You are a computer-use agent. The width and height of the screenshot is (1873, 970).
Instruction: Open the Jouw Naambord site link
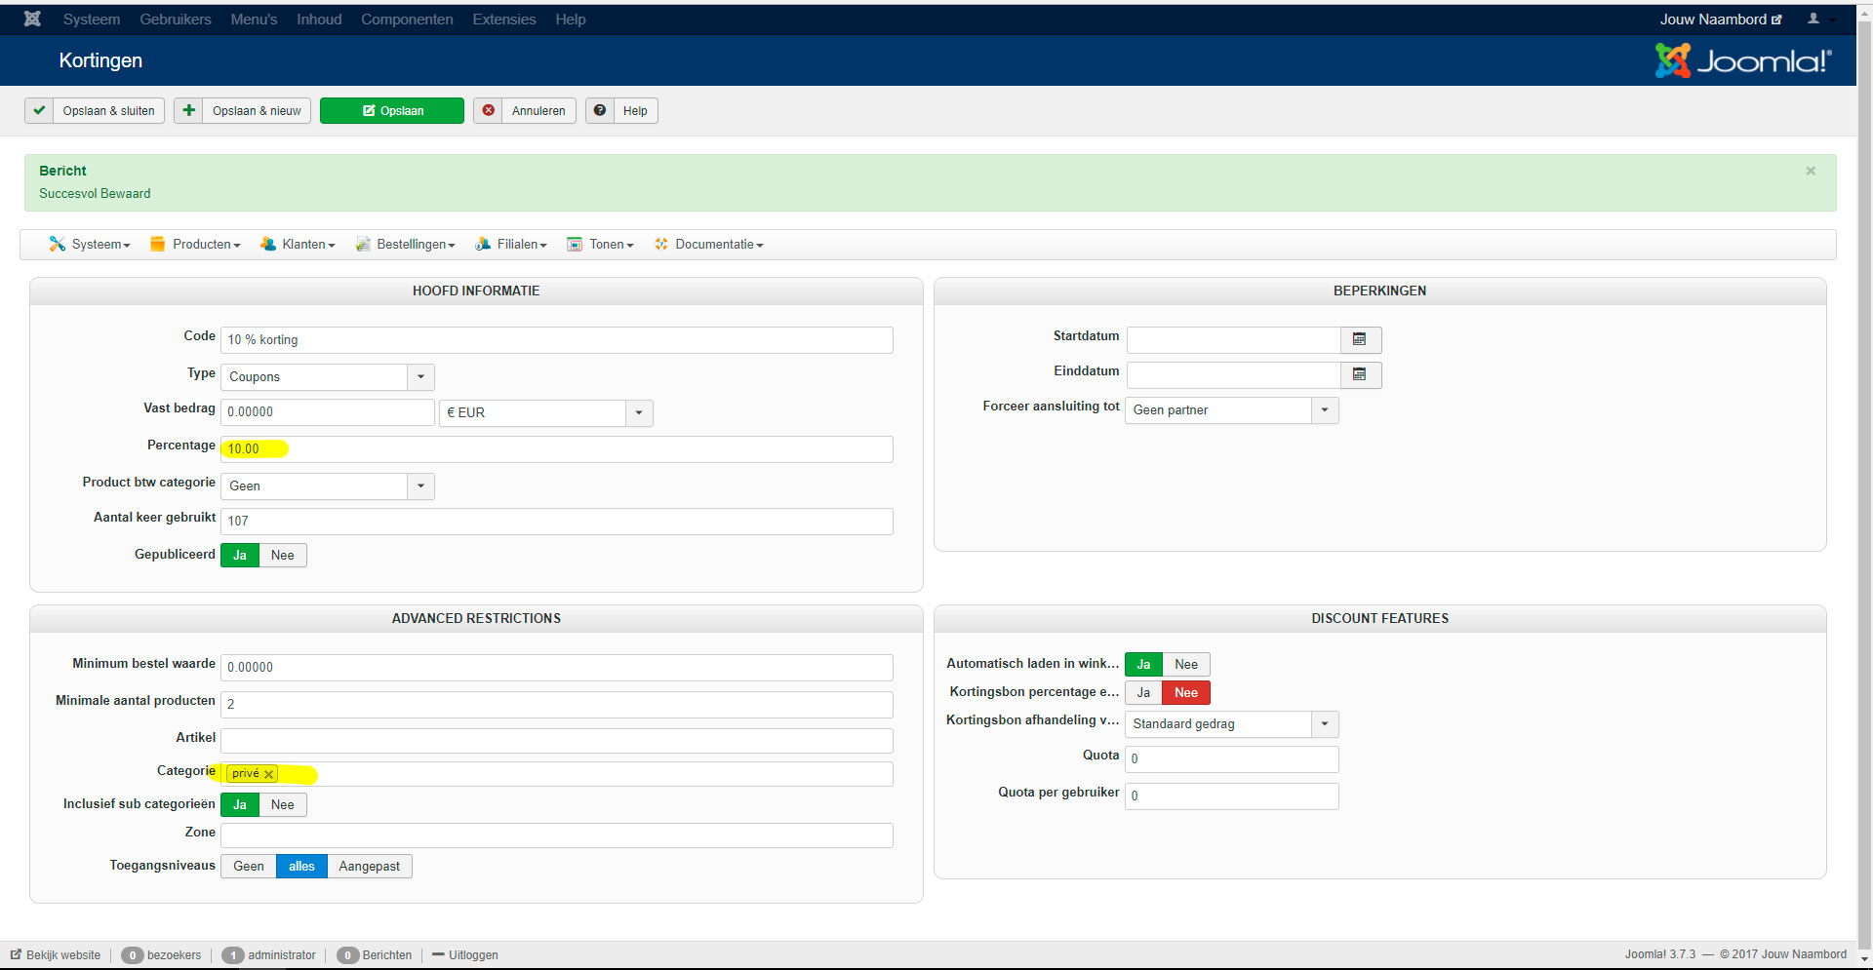(1721, 19)
